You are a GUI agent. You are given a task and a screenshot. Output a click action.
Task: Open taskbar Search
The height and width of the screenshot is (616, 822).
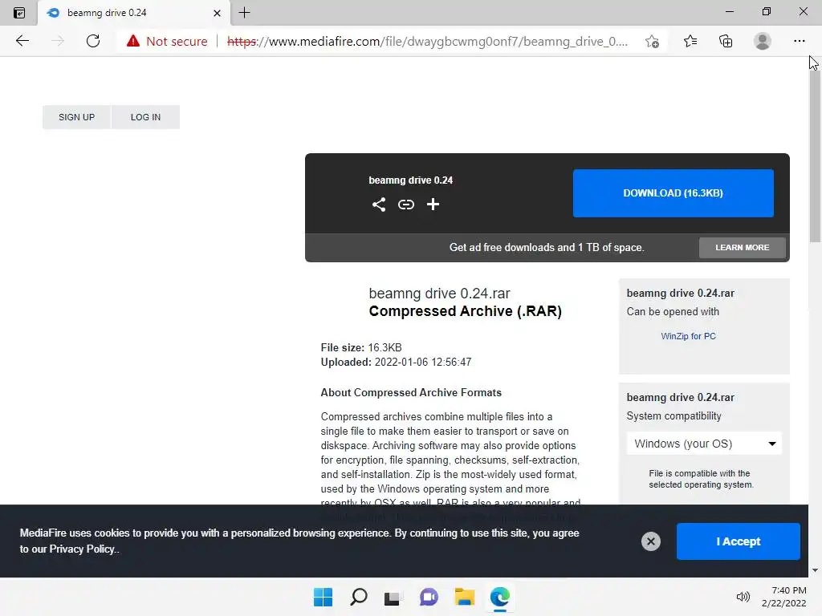tap(359, 597)
